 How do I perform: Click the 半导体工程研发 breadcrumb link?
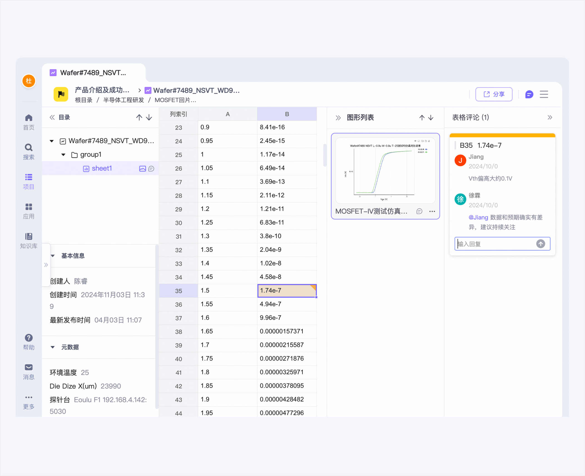[x=123, y=100]
